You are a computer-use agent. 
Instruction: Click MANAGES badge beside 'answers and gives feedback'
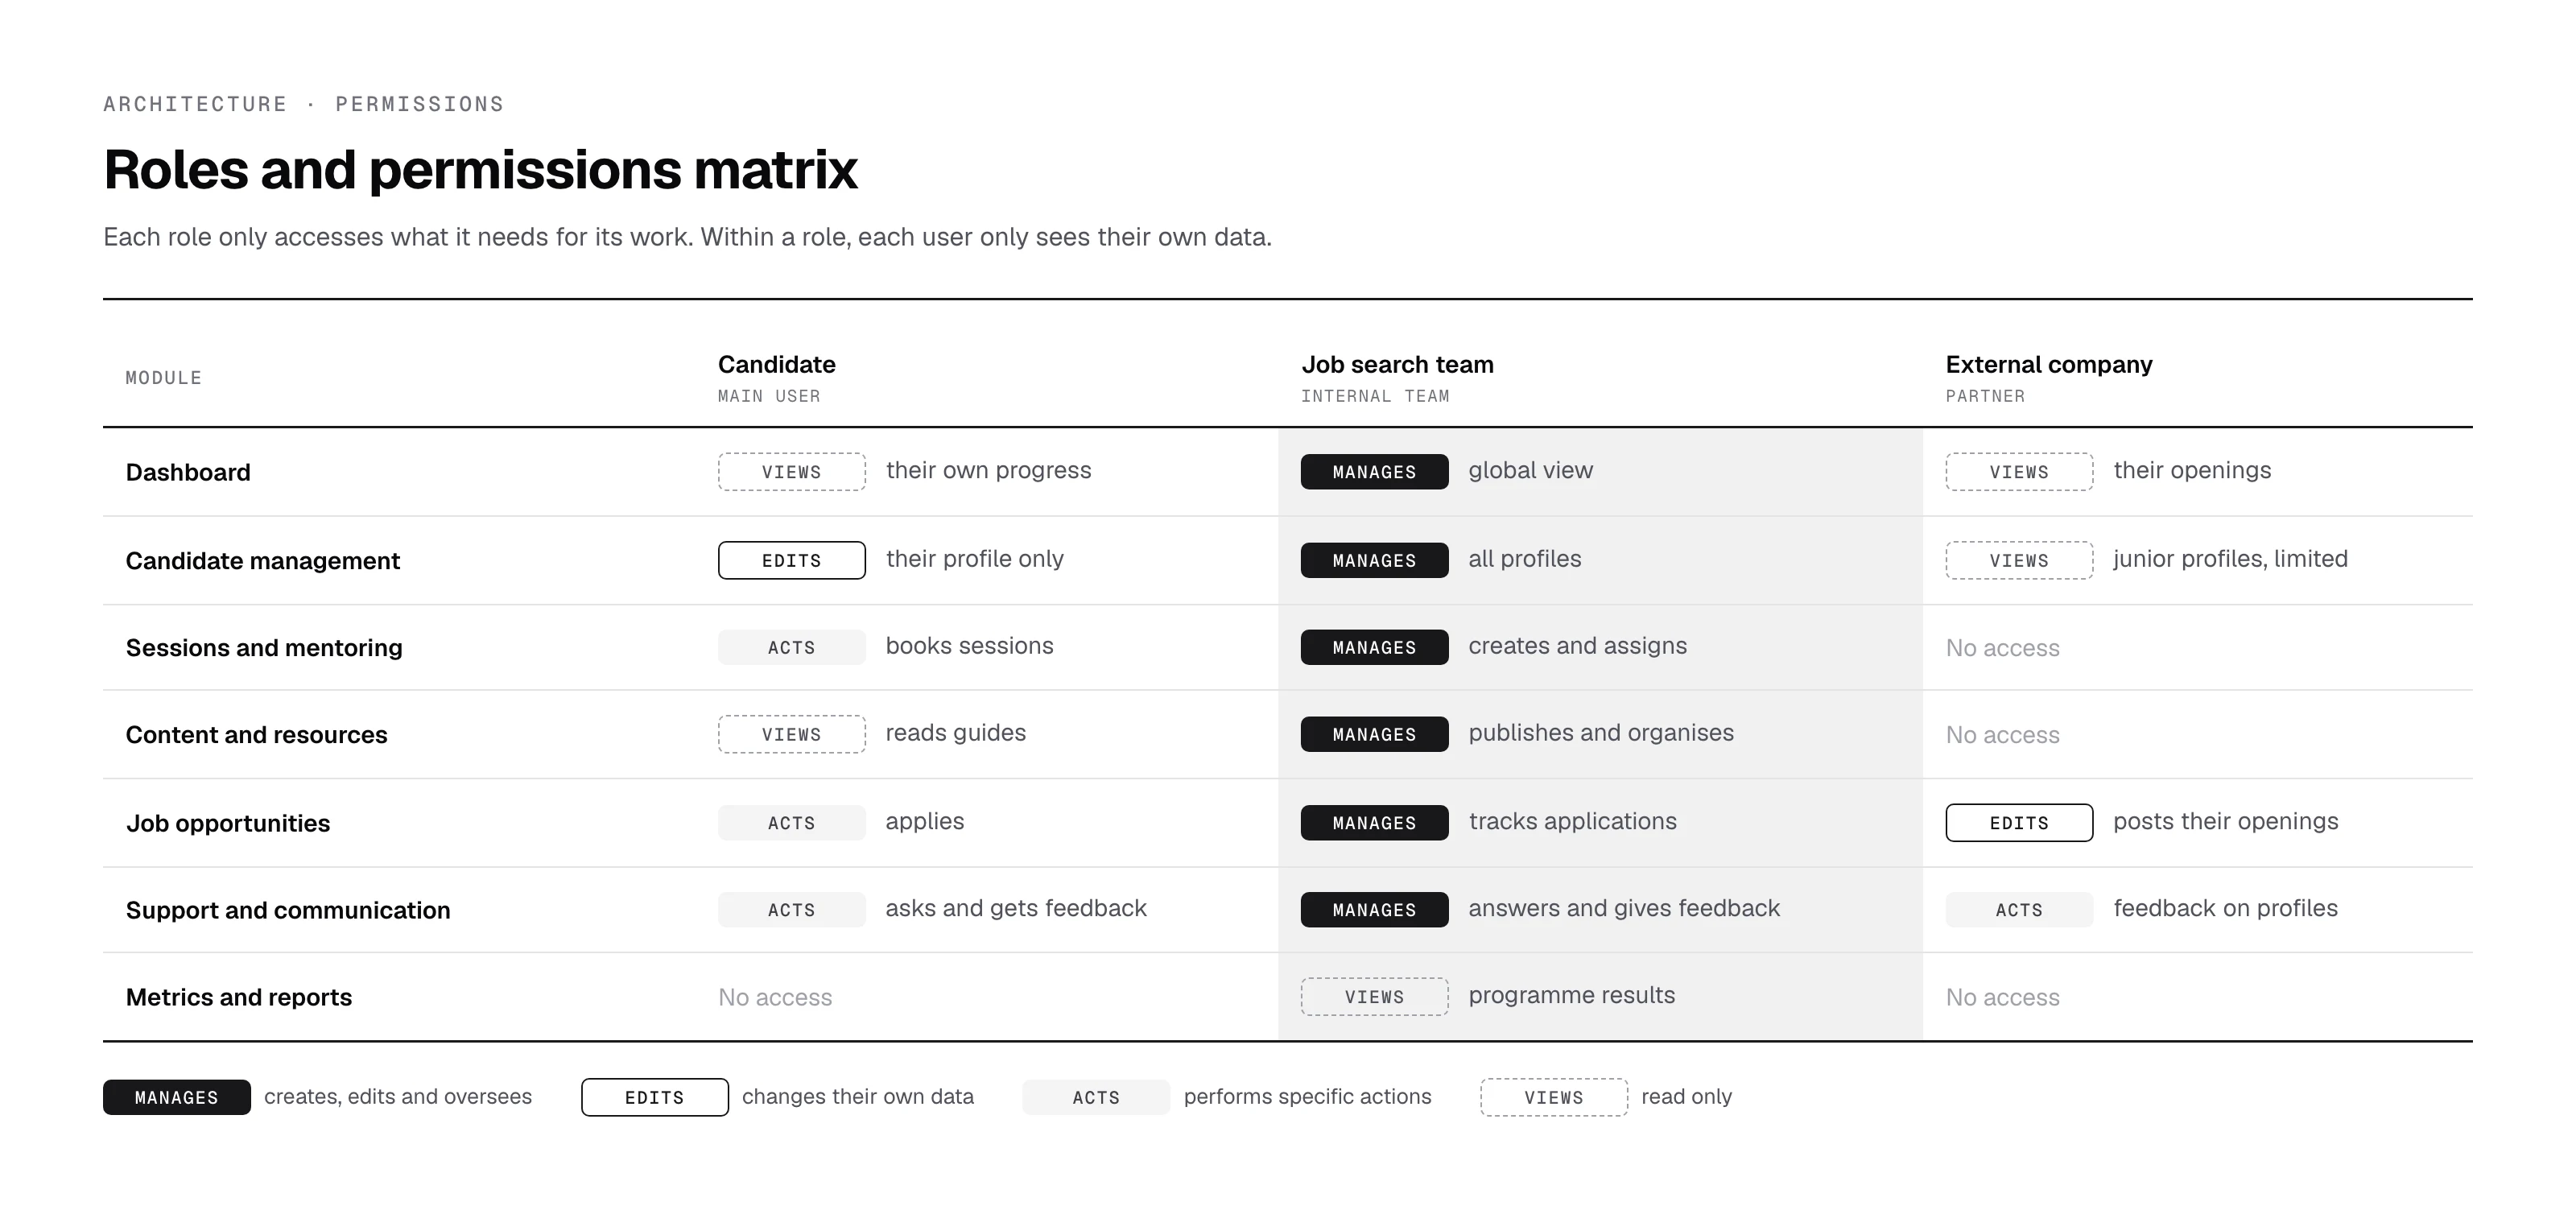tap(1375, 910)
